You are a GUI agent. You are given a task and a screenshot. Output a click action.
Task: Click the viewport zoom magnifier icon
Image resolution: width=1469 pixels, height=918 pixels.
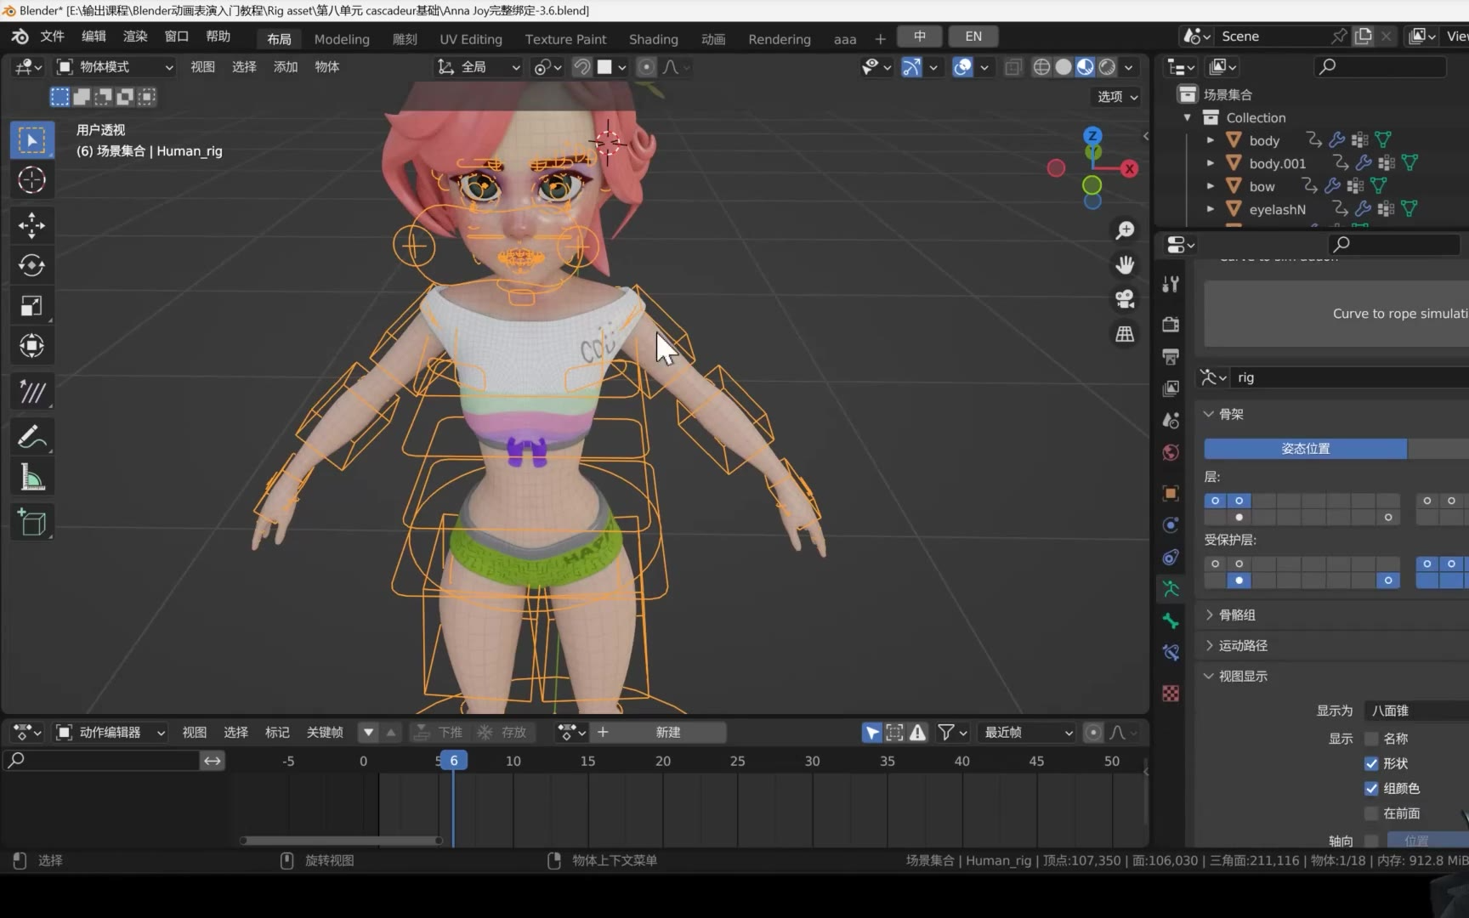click(1125, 230)
